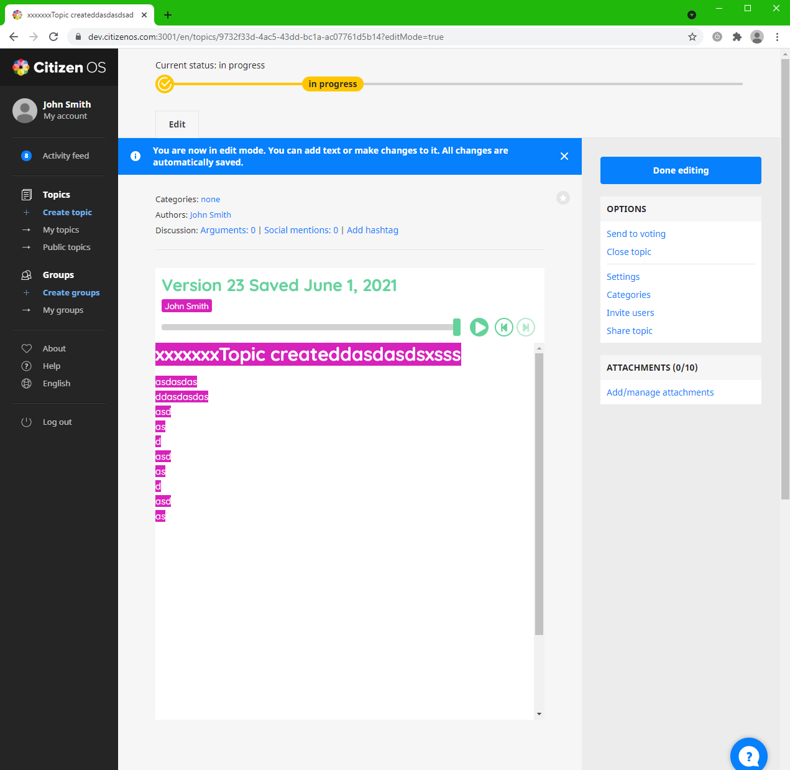The width and height of the screenshot is (790, 770).
Task: Click the About heart icon
Action: 27,348
